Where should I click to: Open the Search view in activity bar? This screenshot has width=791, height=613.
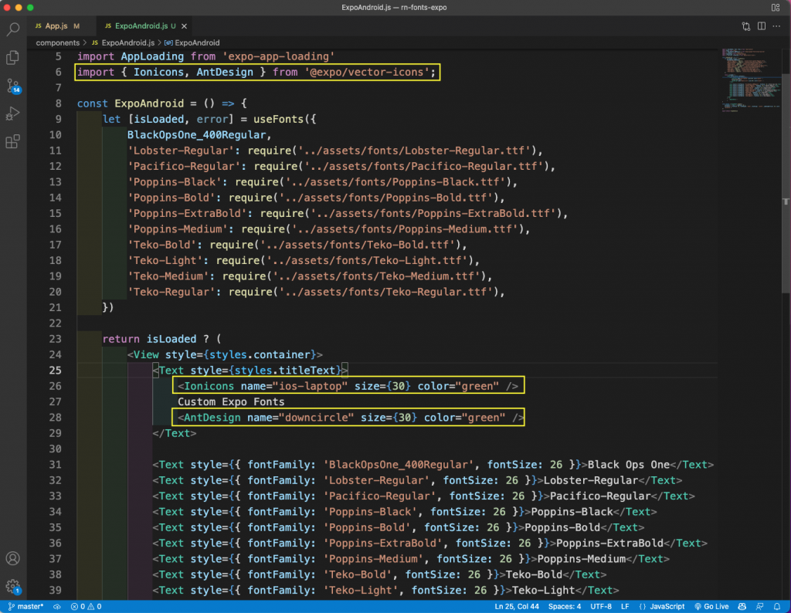coord(13,30)
